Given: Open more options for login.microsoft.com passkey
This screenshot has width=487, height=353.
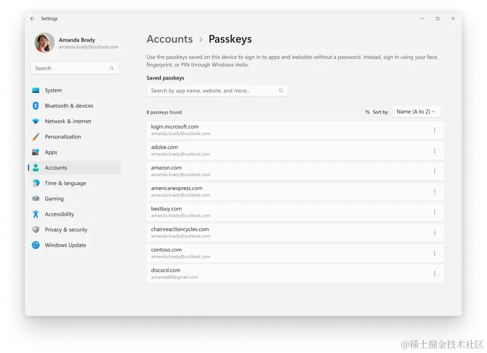Looking at the screenshot, I should click(x=434, y=130).
